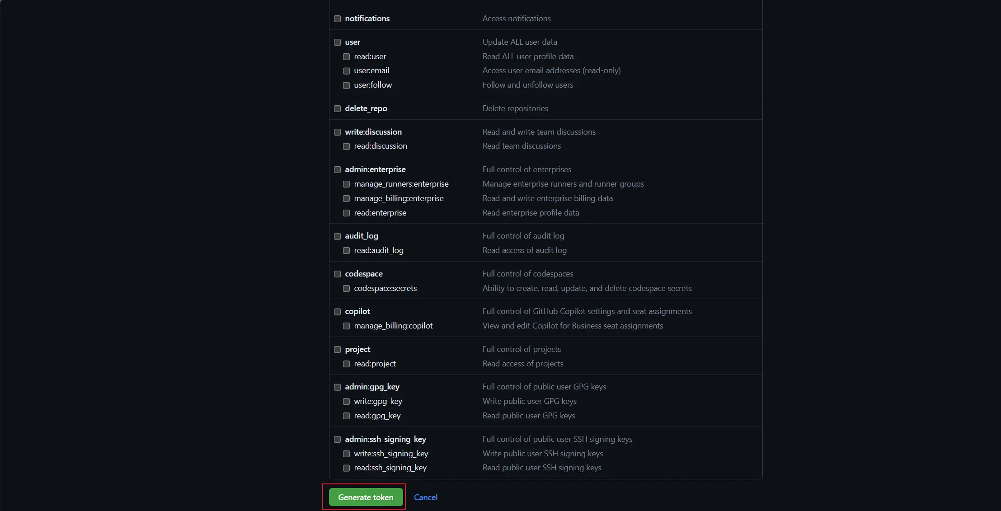This screenshot has width=1001, height=511.
Task: Tick the read:discussion checkbox
Action: 346,146
